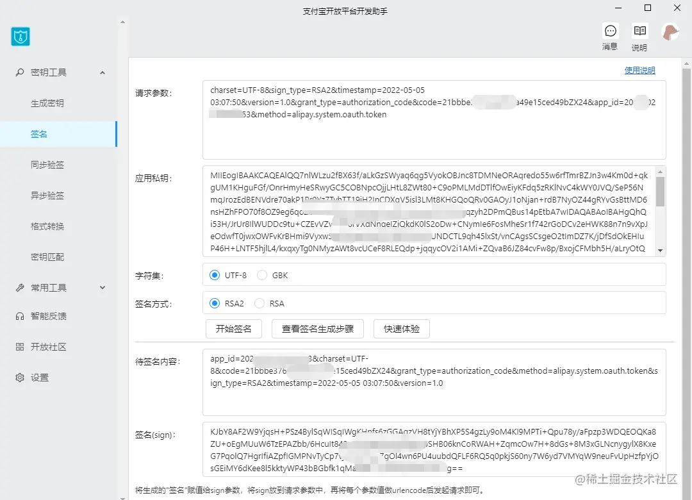Viewport: 692px width, 500px height.
Task: Minimize the window
Action: point(618,8)
